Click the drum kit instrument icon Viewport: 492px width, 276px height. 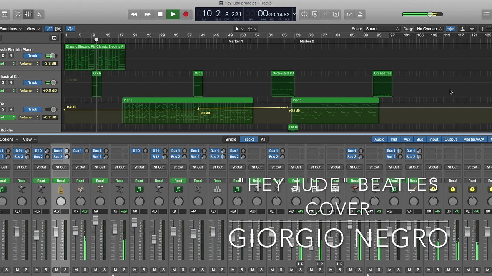(80, 189)
